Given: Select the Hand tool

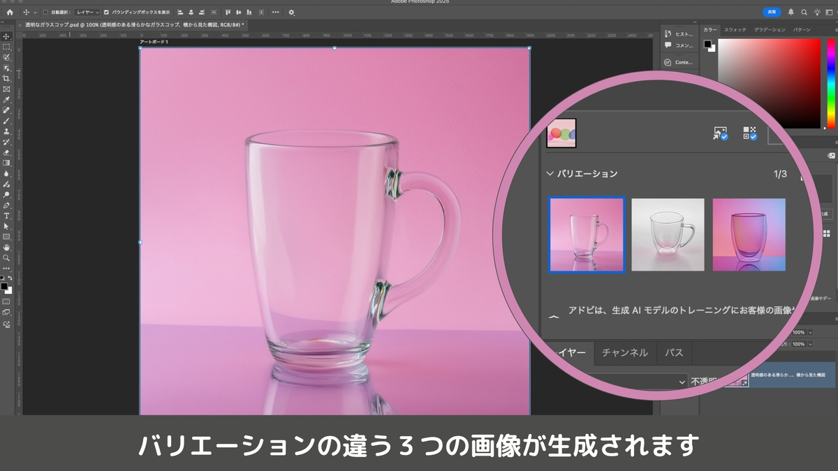Looking at the screenshot, I should (x=6, y=247).
